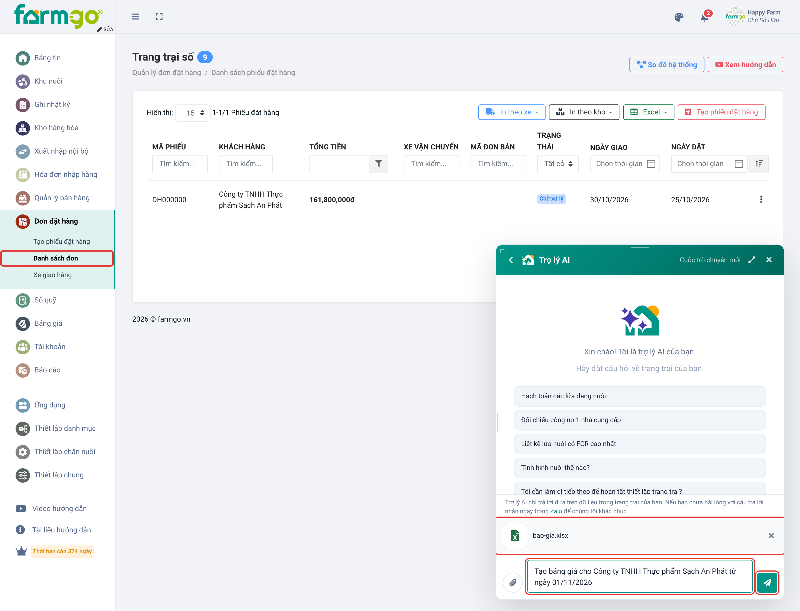Click the back arrow in Trợ lý AI
The width and height of the screenshot is (800, 611).
[511, 260]
